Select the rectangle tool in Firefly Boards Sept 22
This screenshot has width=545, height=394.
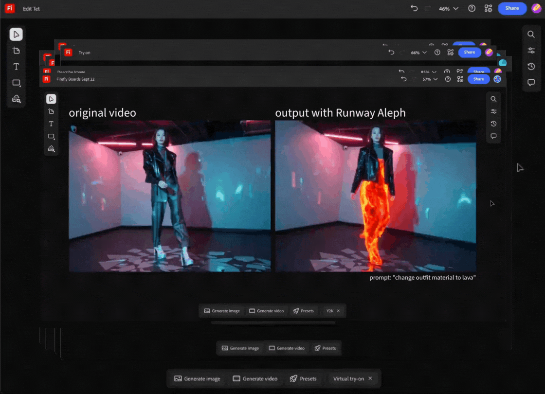pyautogui.click(x=51, y=136)
